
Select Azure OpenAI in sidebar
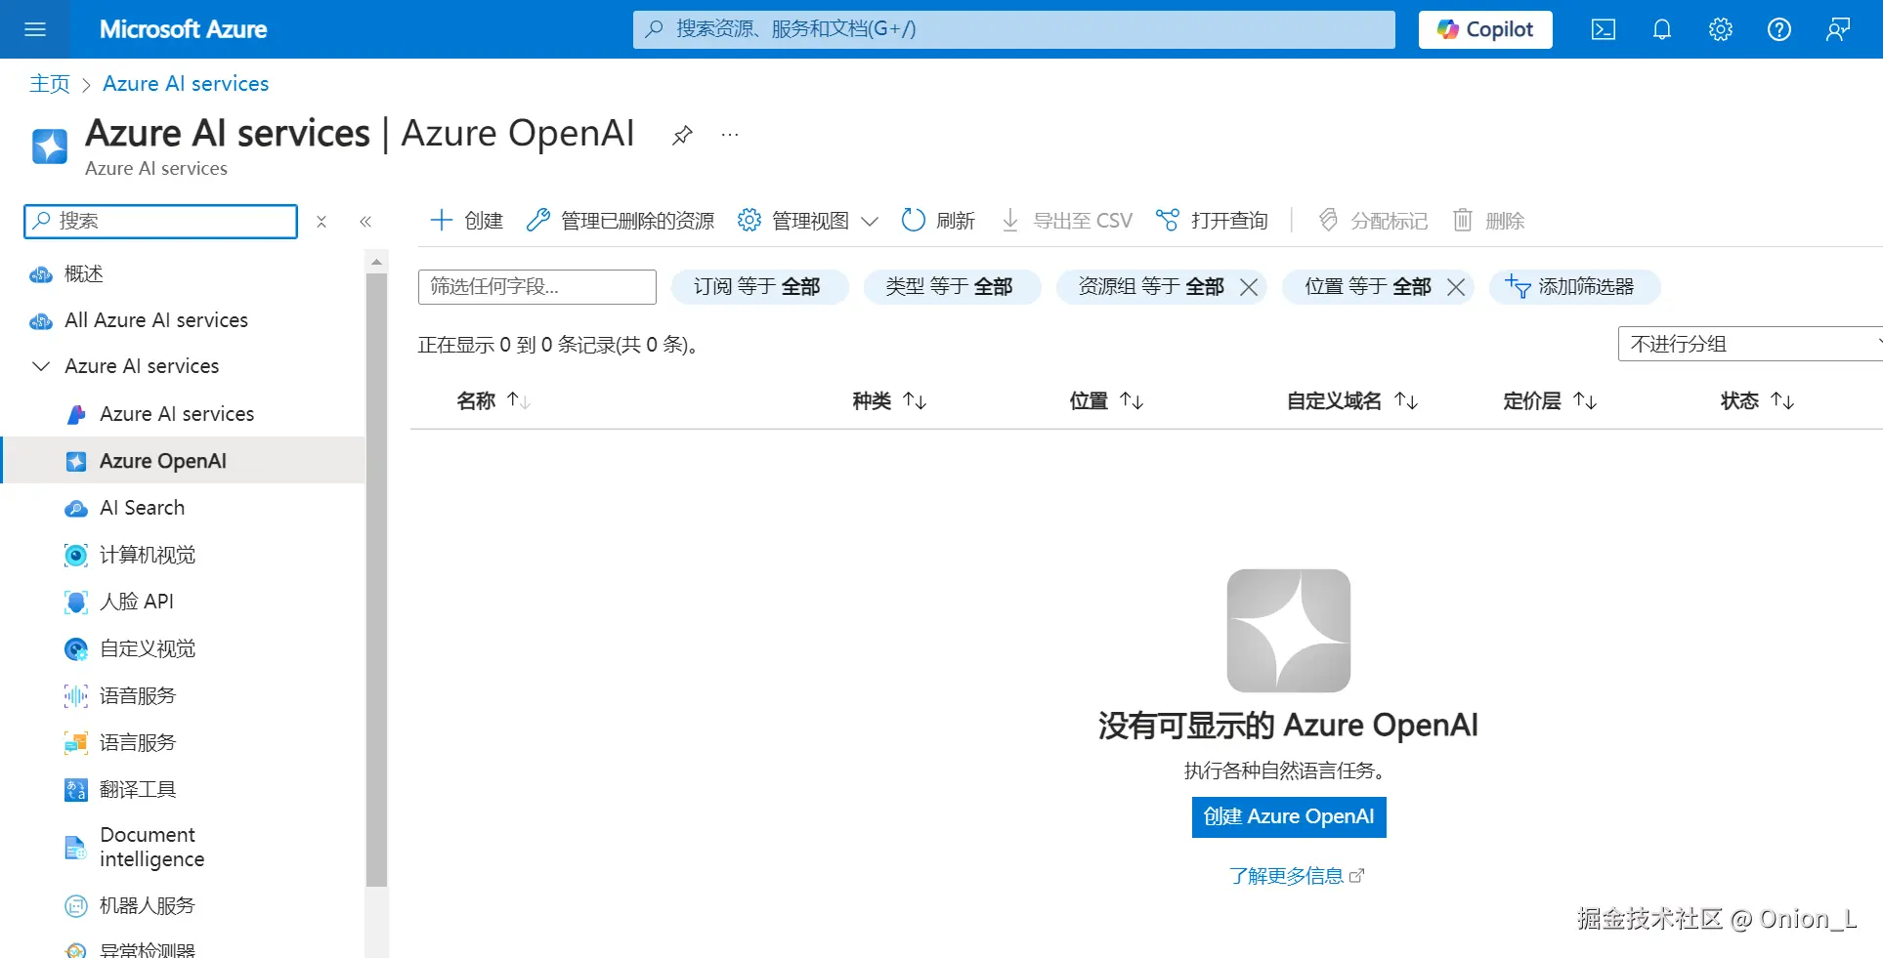(x=183, y=461)
